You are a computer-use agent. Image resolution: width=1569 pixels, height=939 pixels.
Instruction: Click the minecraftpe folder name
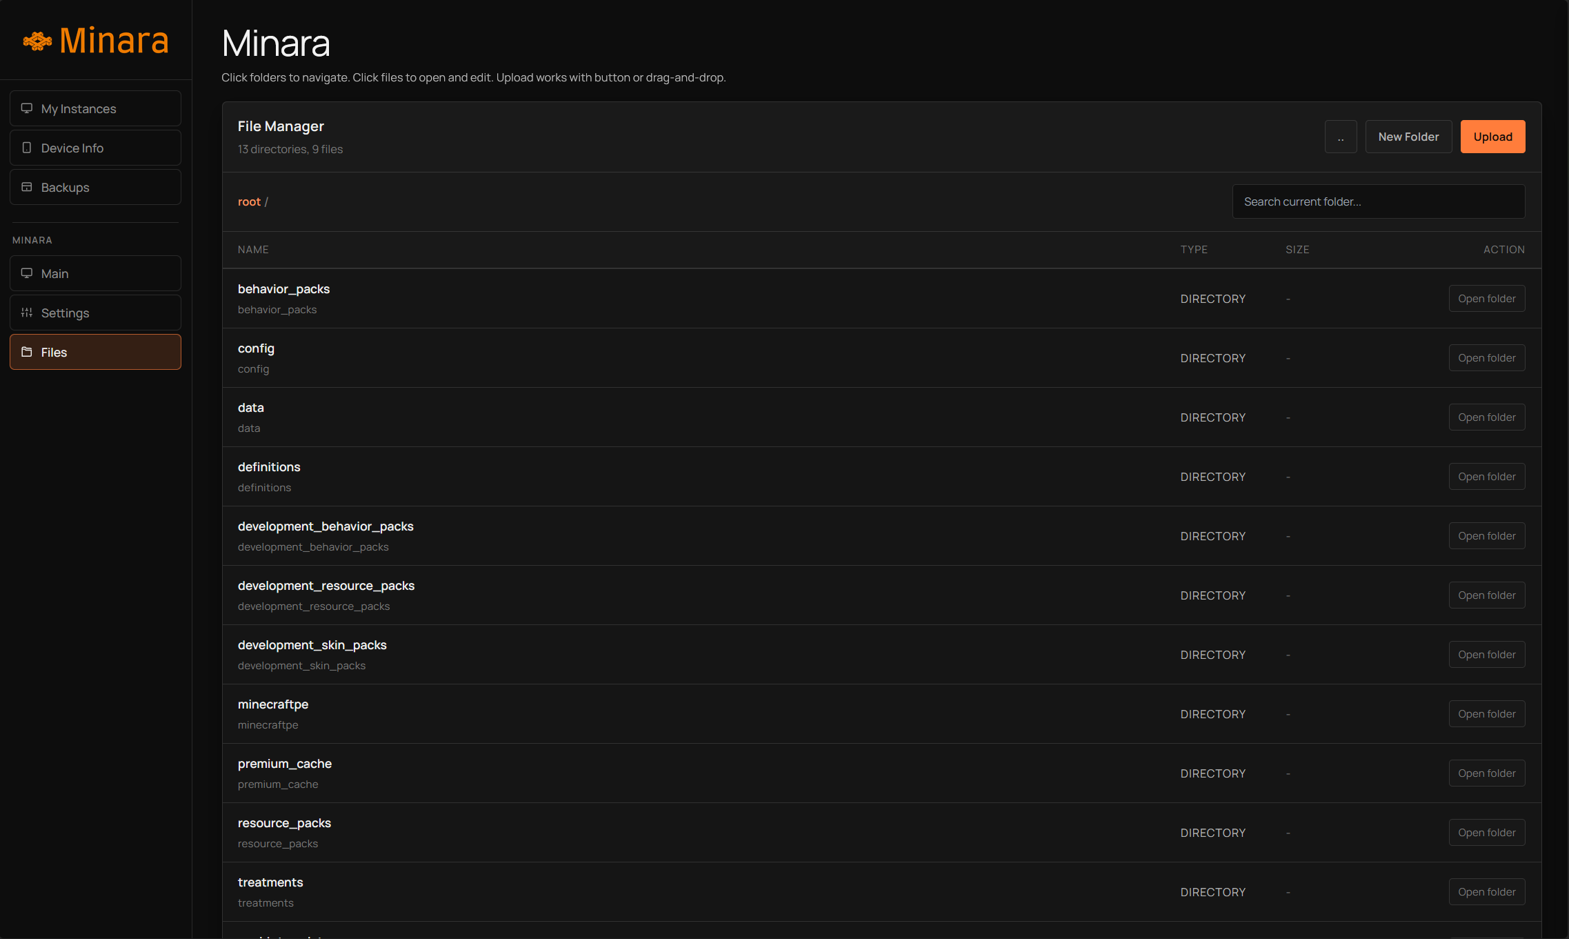[273, 704]
